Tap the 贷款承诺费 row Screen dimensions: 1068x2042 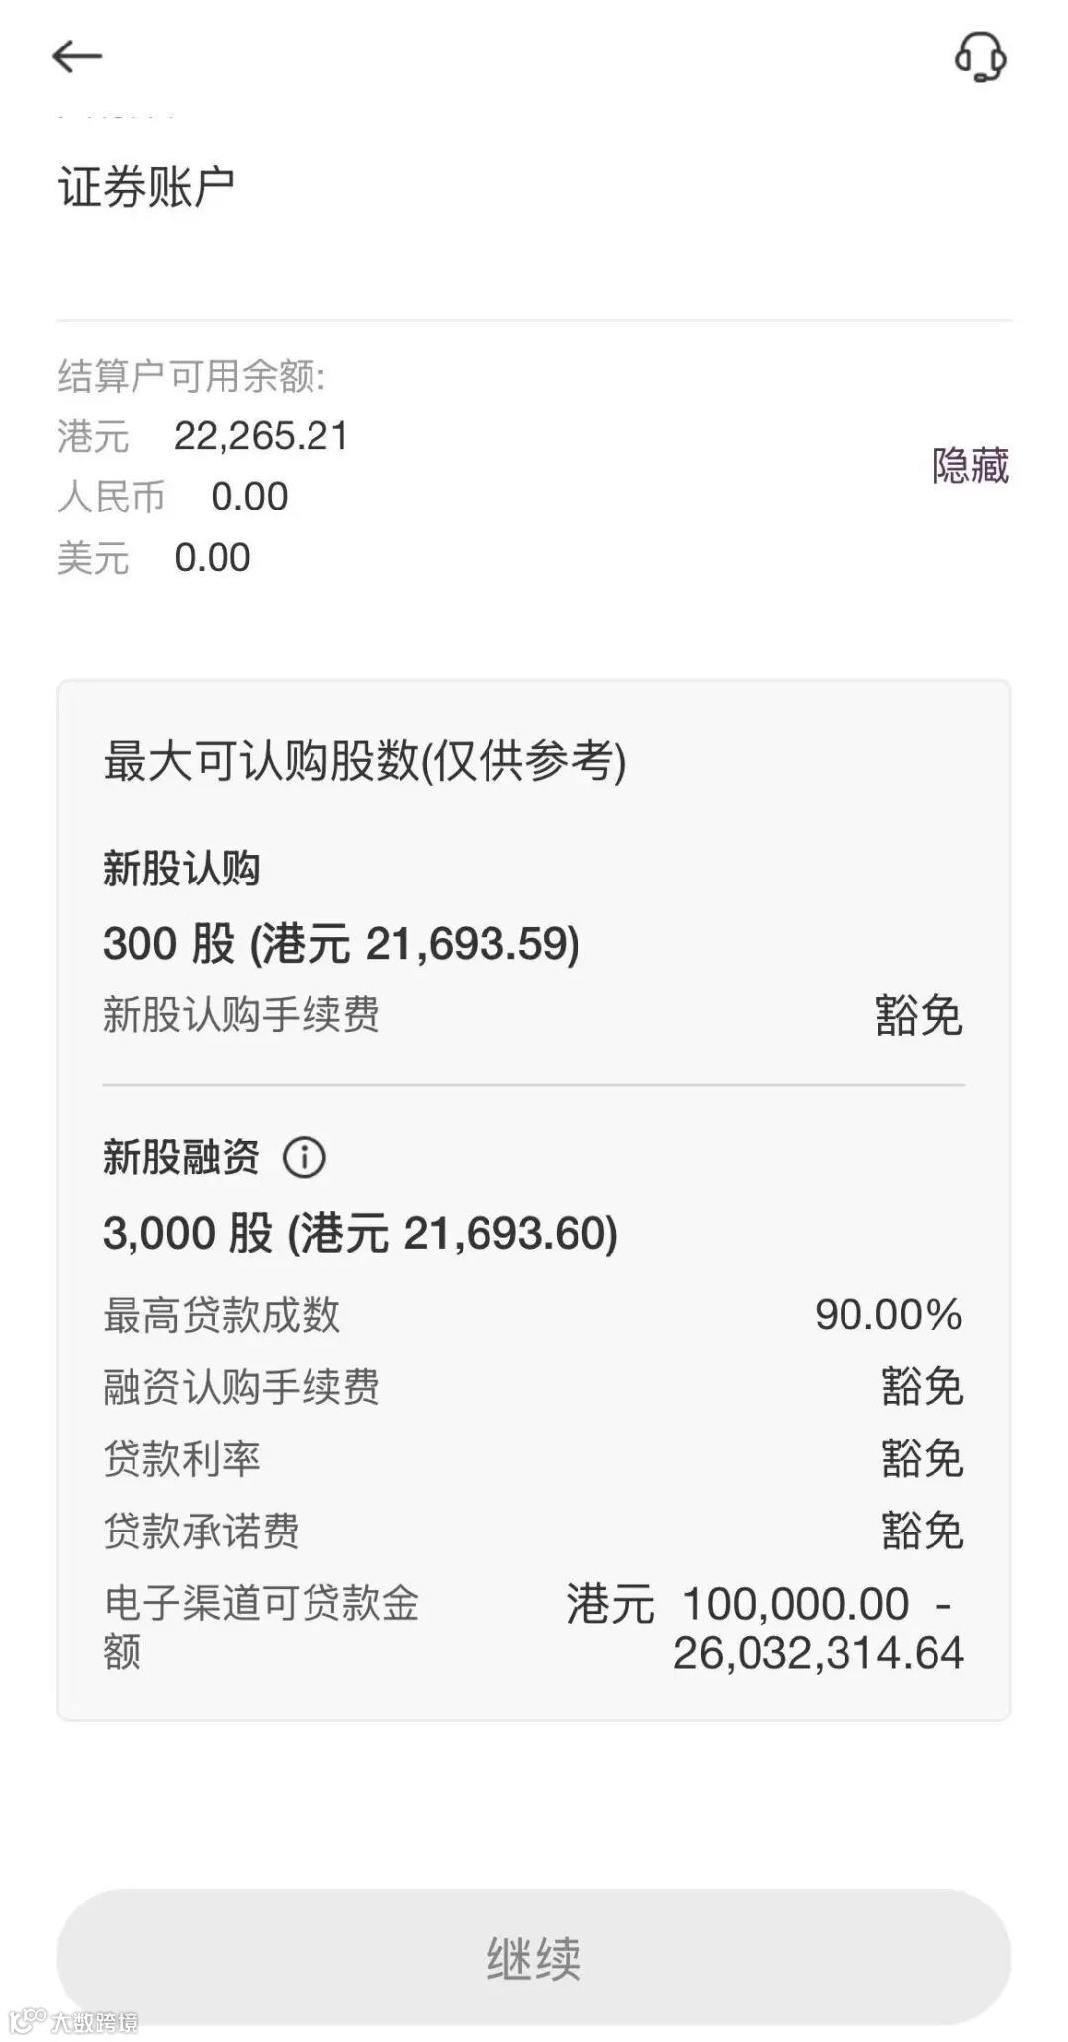(534, 1531)
